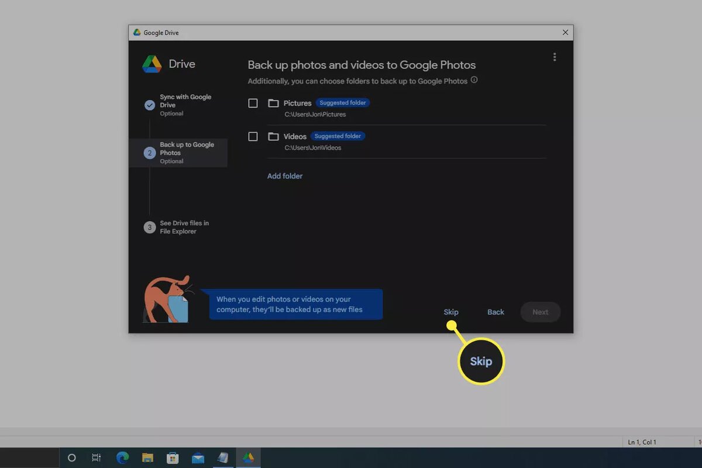702x468 pixels.
Task: Click the C:\Users\Jon\Pictures path text
Action: (x=315, y=115)
